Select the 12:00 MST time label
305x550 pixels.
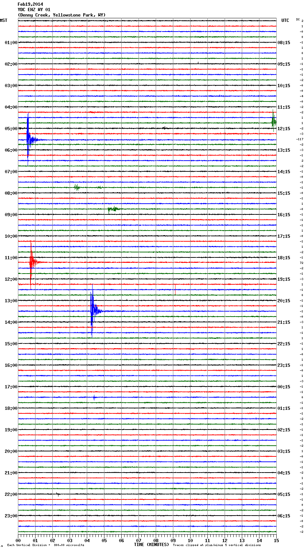11,279
